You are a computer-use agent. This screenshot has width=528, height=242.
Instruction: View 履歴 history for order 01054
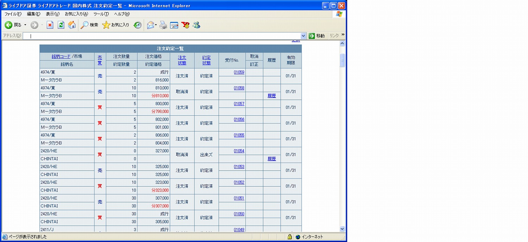pyautogui.click(x=272, y=159)
